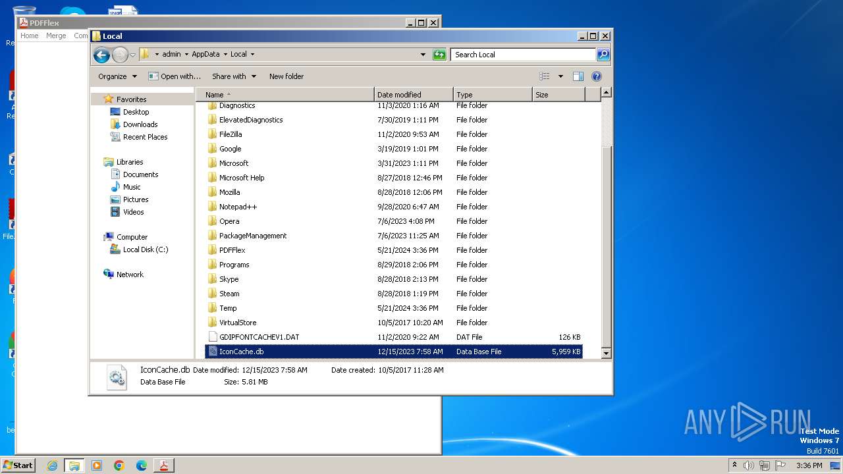
Task: Open Pictures library
Action: click(x=136, y=199)
